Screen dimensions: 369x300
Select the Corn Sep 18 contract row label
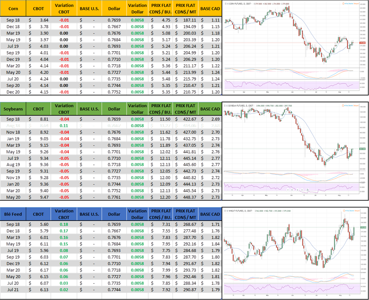pyautogui.click(x=13, y=20)
